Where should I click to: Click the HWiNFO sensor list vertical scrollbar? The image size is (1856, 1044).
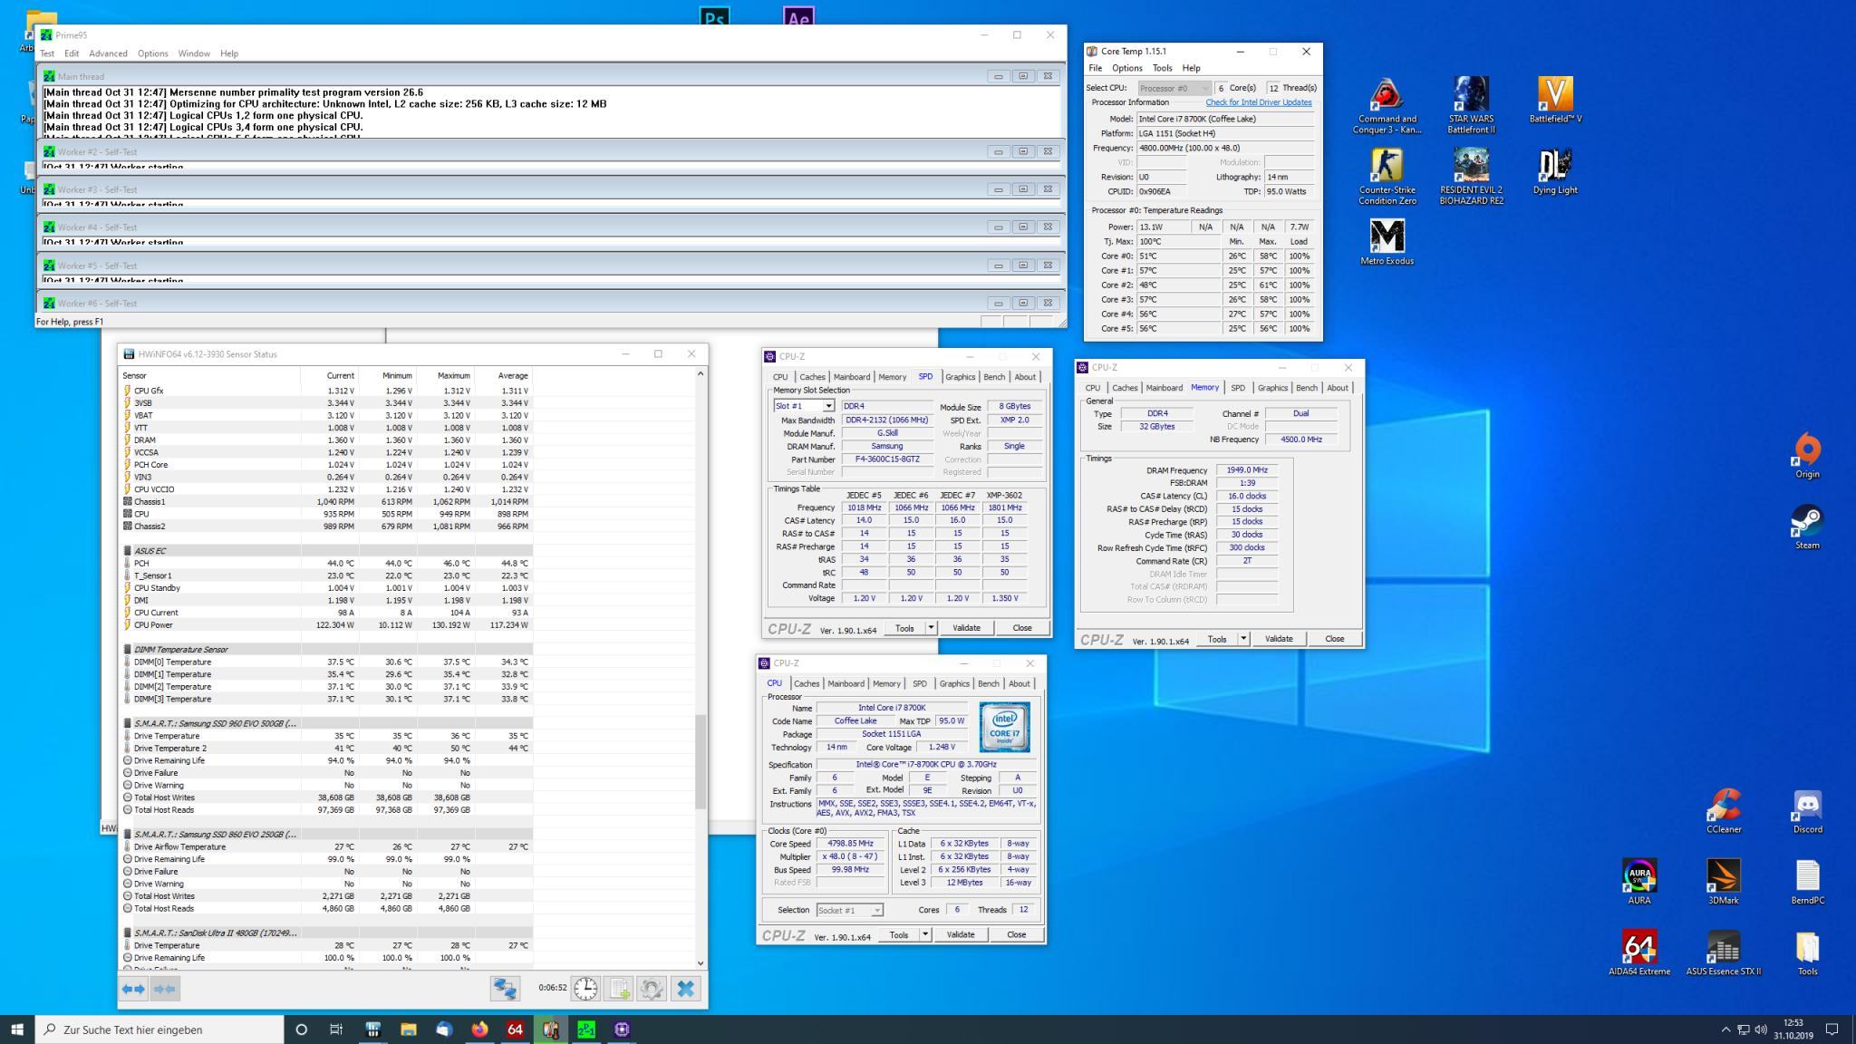pyautogui.click(x=700, y=761)
